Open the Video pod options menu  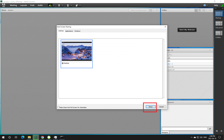tap(211, 10)
